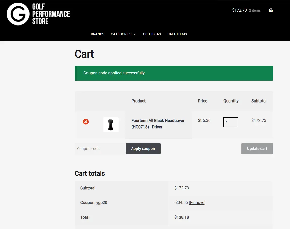Remove the headcover with red X icon

click(86, 122)
